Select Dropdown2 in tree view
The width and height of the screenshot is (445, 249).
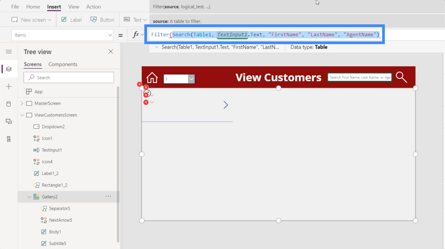[x=53, y=127]
